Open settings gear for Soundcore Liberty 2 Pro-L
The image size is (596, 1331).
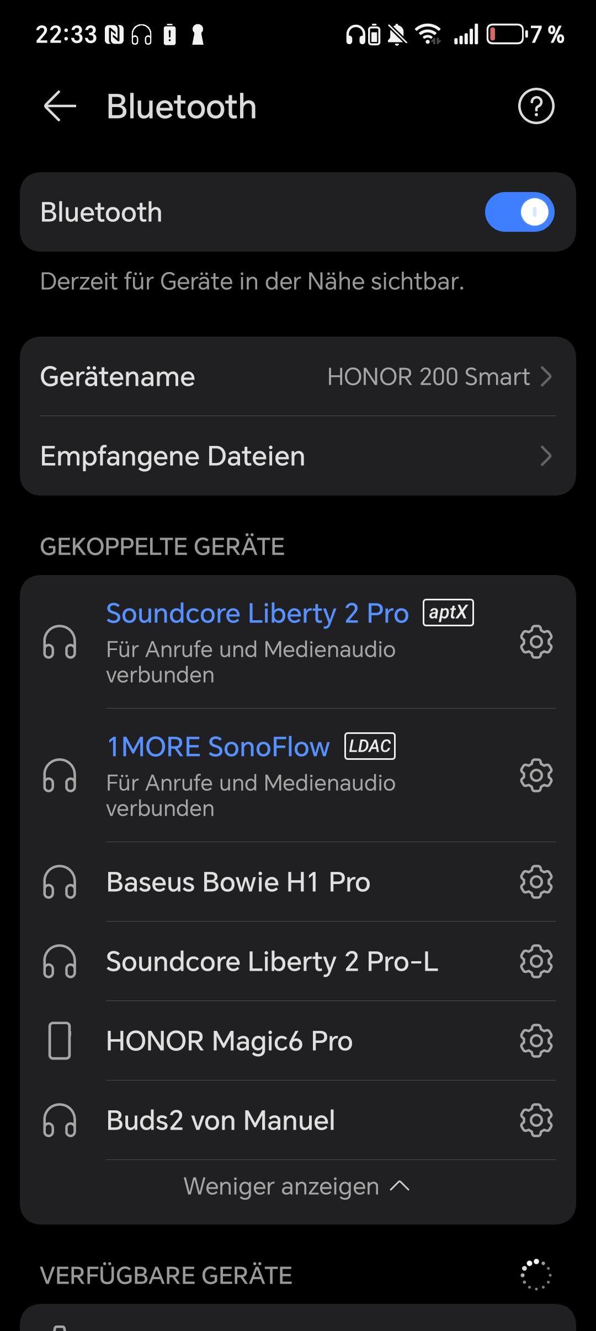coord(536,961)
